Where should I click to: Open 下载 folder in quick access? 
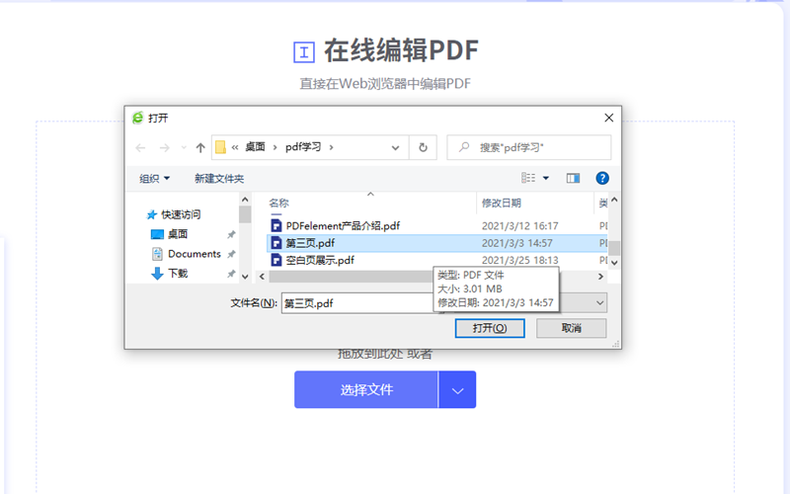click(x=177, y=274)
